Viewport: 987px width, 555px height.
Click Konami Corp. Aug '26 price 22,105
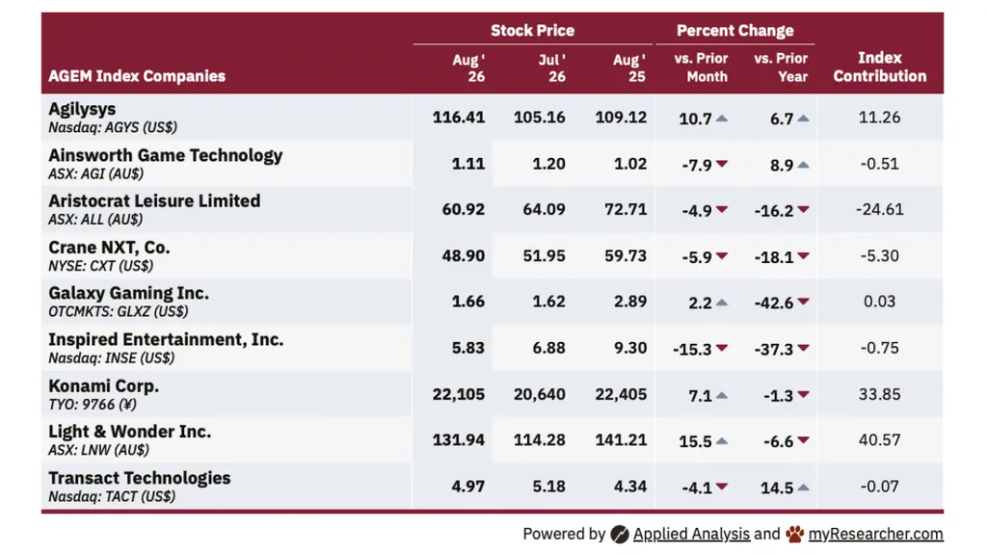tap(458, 394)
